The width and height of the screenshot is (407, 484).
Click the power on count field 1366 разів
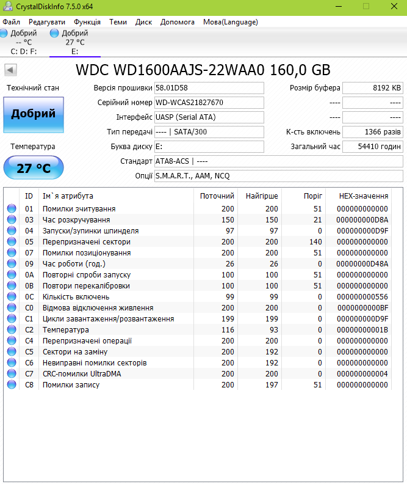pyautogui.click(x=373, y=132)
